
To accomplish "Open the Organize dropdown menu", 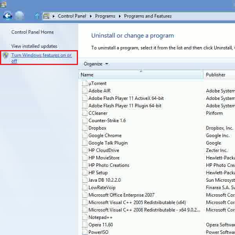I will (x=96, y=64).
